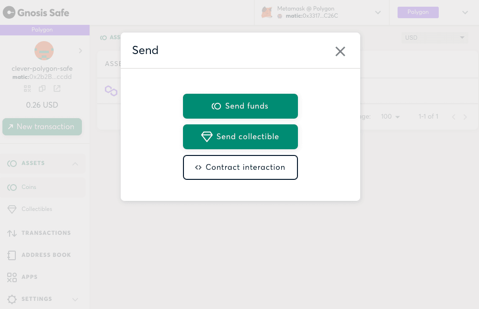Open the Polygon network selector chevron
The image size is (479, 309).
click(x=465, y=12)
